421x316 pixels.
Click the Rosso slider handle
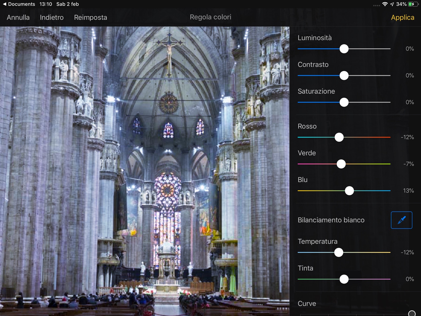(339, 137)
